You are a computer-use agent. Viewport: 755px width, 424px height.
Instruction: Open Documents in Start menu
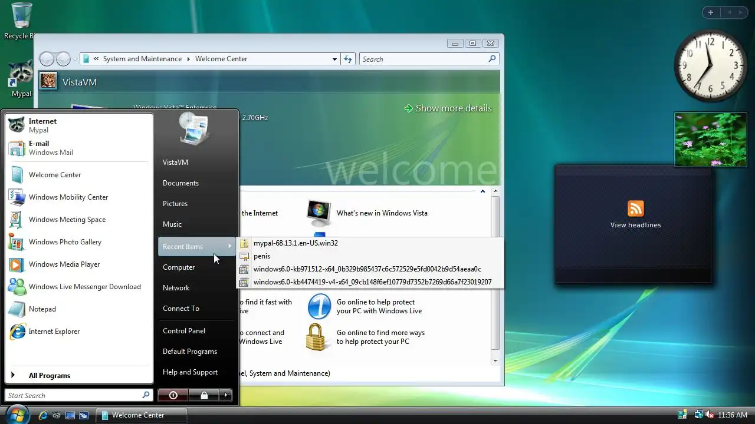[196, 183]
